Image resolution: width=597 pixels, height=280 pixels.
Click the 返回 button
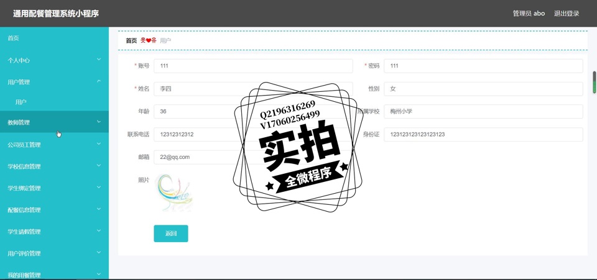[171, 233]
